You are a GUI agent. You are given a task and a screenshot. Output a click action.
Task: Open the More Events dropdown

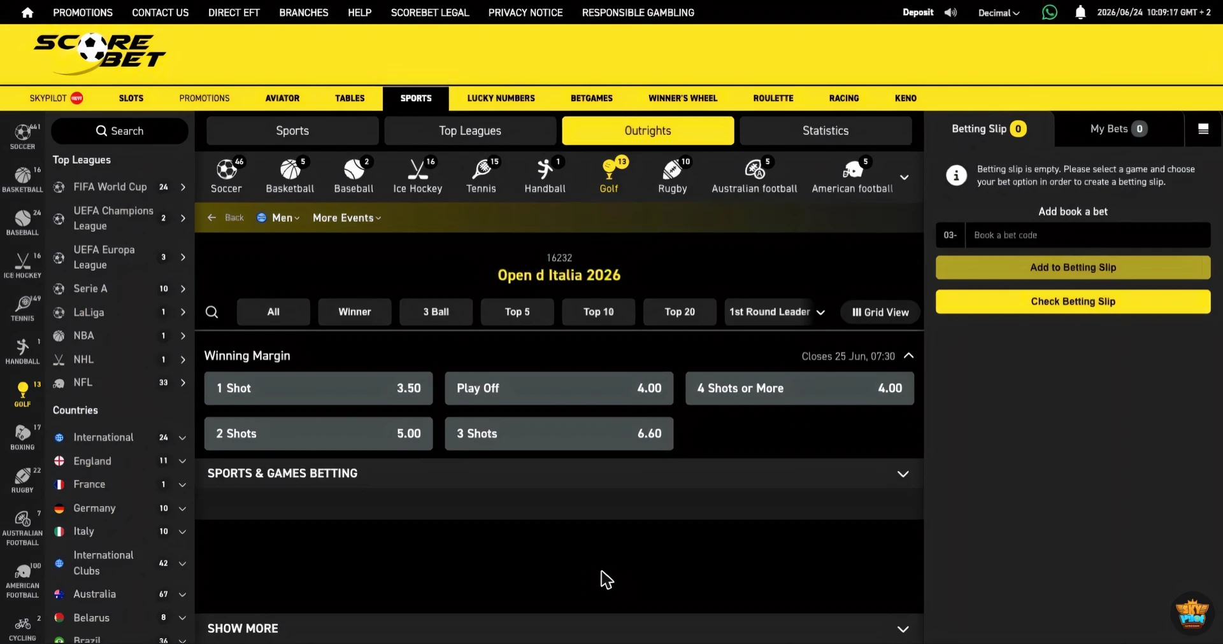pos(347,218)
